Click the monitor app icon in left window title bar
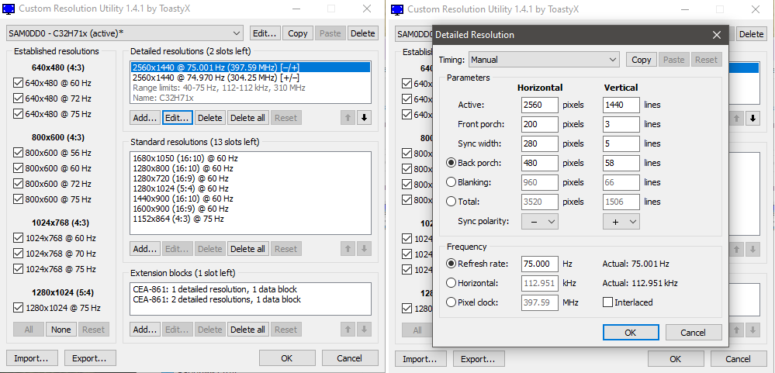Image resolution: width=775 pixels, height=373 pixels. (x=9, y=9)
